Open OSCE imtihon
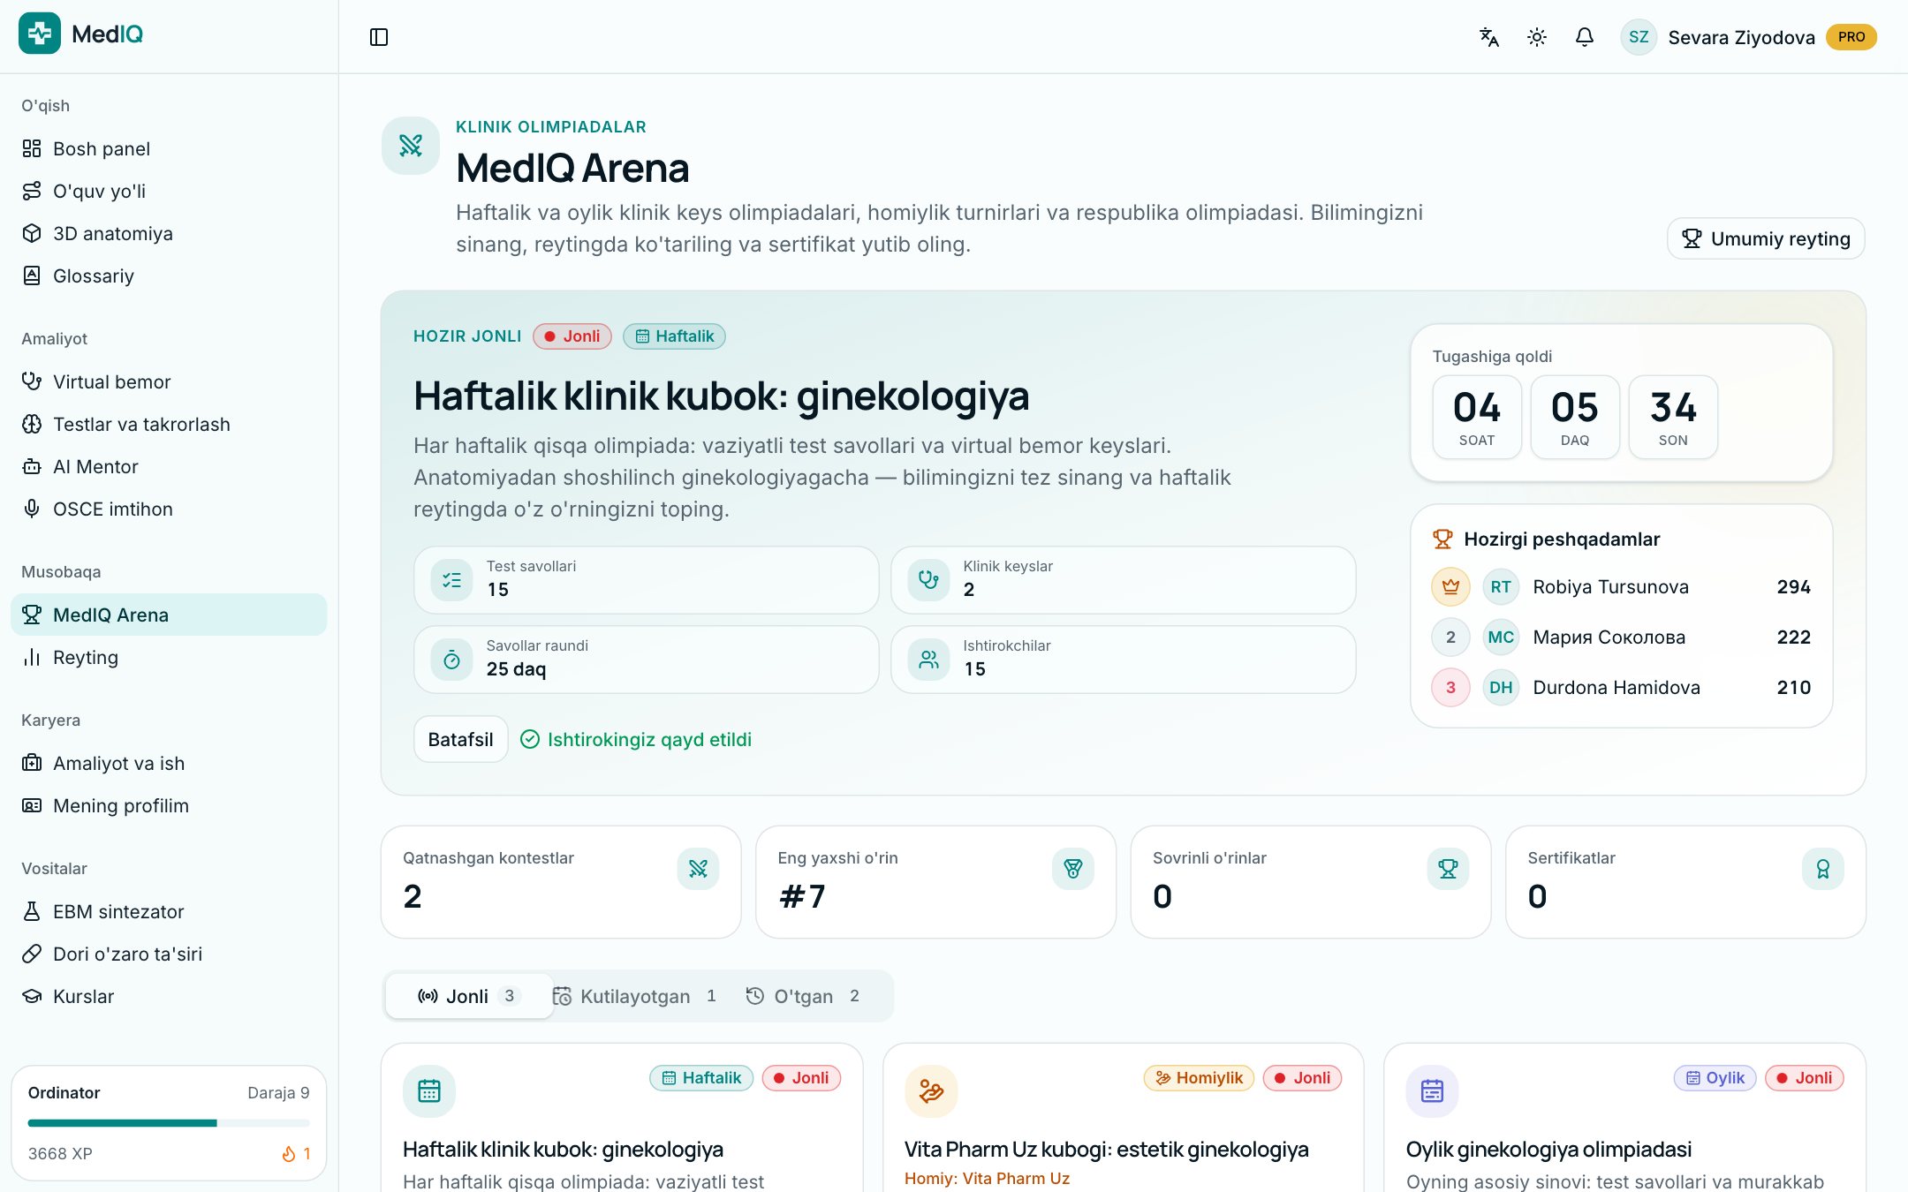Screen dimensions: 1908x1192 [x=169, y=509]
